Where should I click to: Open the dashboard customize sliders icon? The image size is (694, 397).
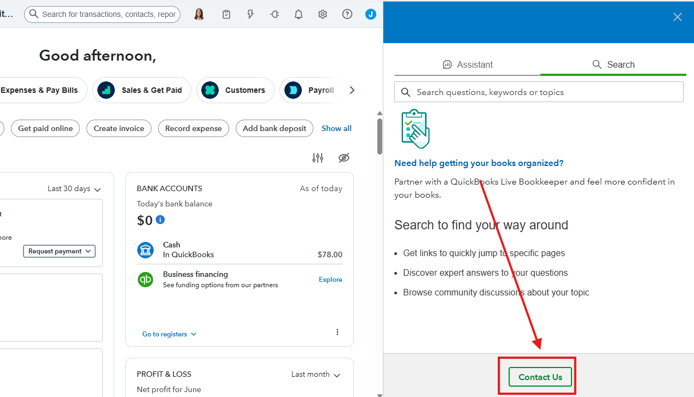(x=318, y=158)
